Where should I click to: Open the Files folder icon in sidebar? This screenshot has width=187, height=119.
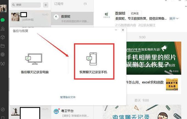[x=3, y=46]
